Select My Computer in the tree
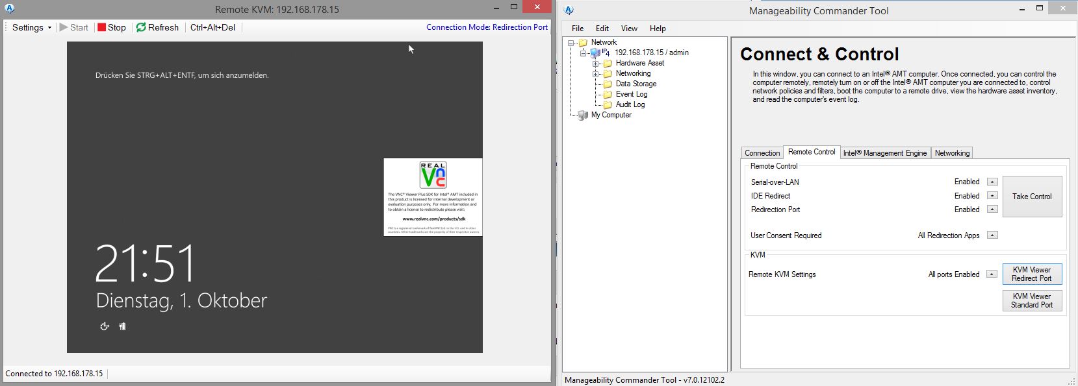The width and height of the screenshot is (1078, 386). (611, 115)
